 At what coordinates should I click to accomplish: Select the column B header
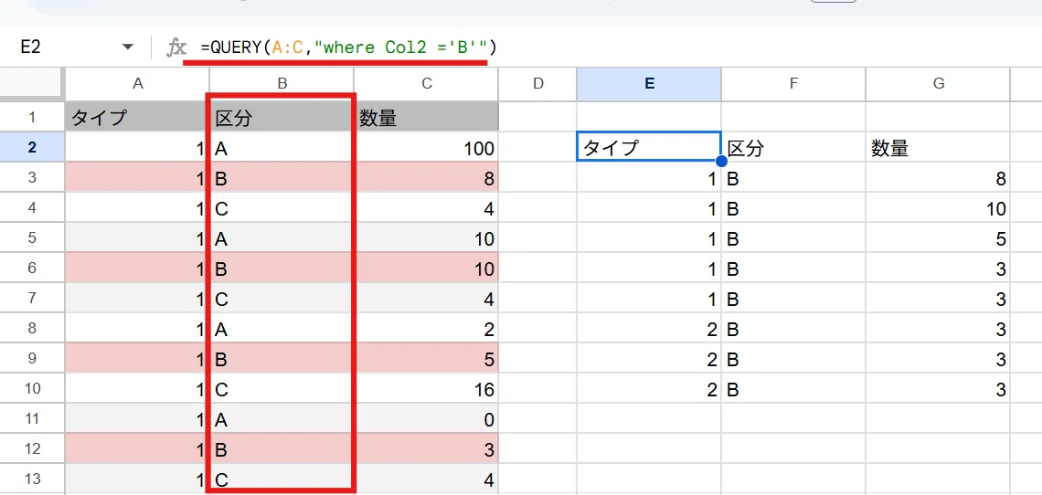point(282,83)
